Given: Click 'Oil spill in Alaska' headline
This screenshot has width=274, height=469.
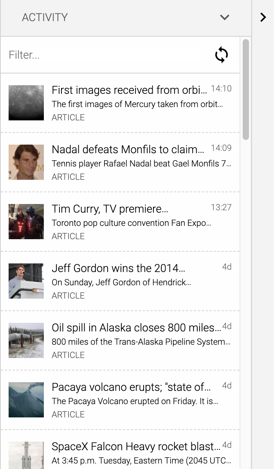Looking at the screenshot, I should pos(136,328).
